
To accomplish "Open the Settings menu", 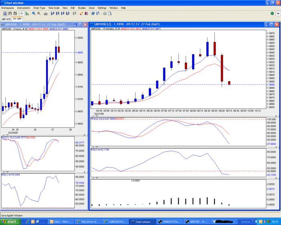I will (102, 8).
